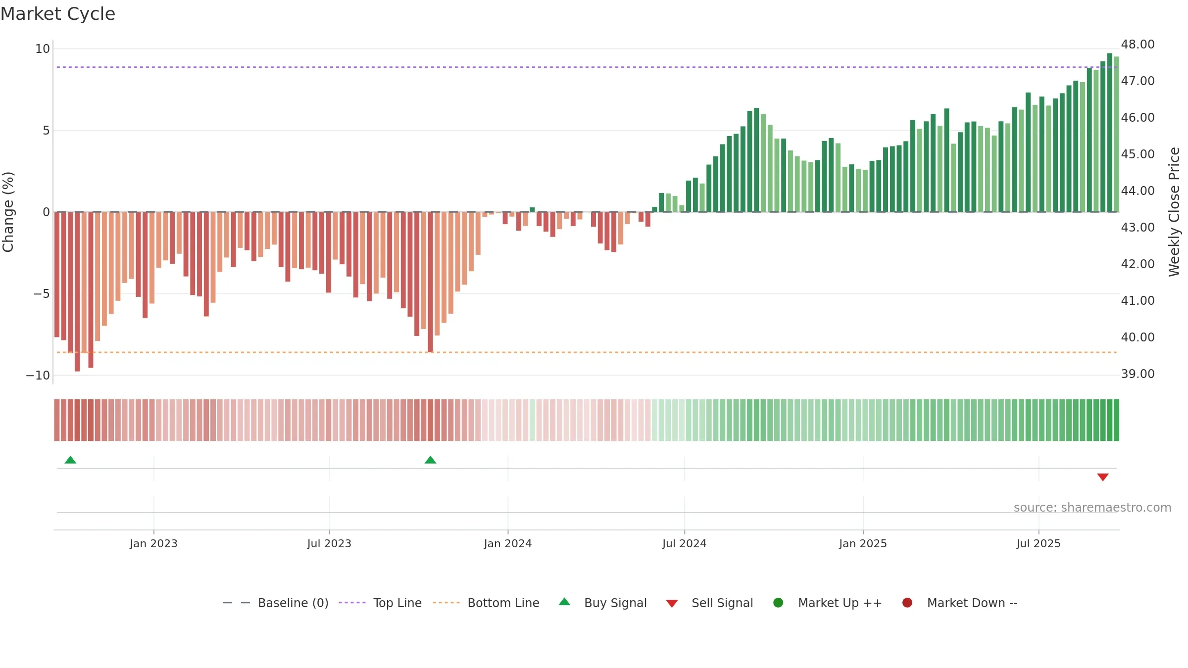The height and width of the screenshot is (668, 1188).
Task: Click the lowest red bar below the −10 region
Action: point(77,292)
